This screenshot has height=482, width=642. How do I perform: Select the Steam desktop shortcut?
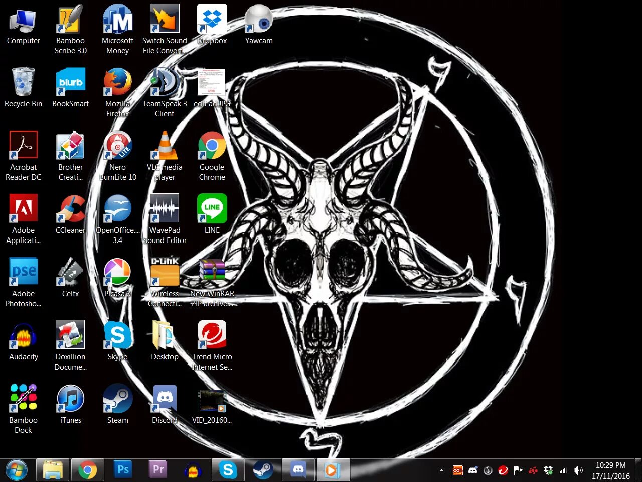click(x=117, y=405)
